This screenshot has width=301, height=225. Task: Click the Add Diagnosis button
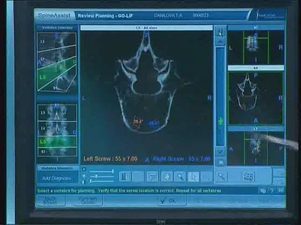(x=56, y=178)
